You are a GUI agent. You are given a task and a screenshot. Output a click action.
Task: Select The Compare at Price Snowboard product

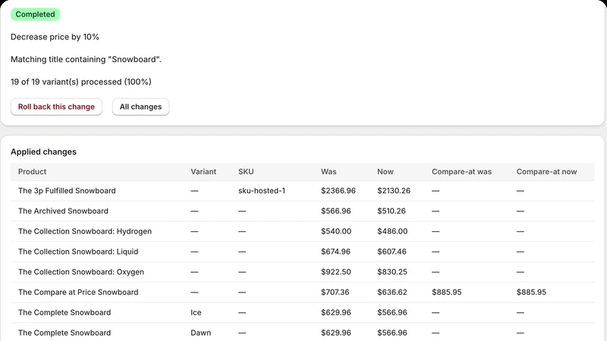click(78, 293)
